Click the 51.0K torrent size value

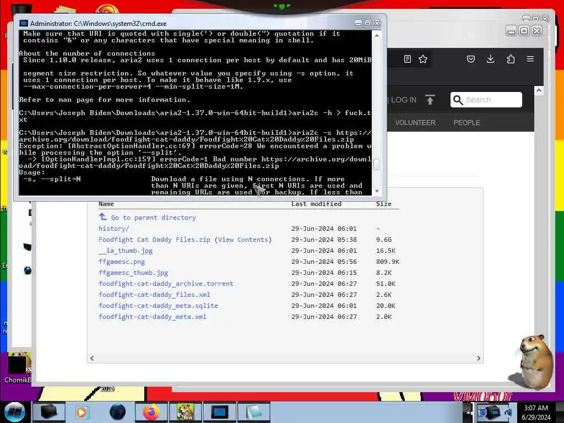pos(386,284)
